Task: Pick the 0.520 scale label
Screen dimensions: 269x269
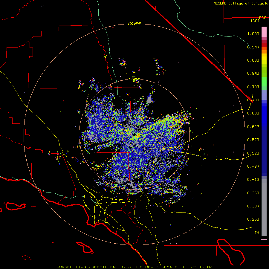Action: [x=253, y=153]
